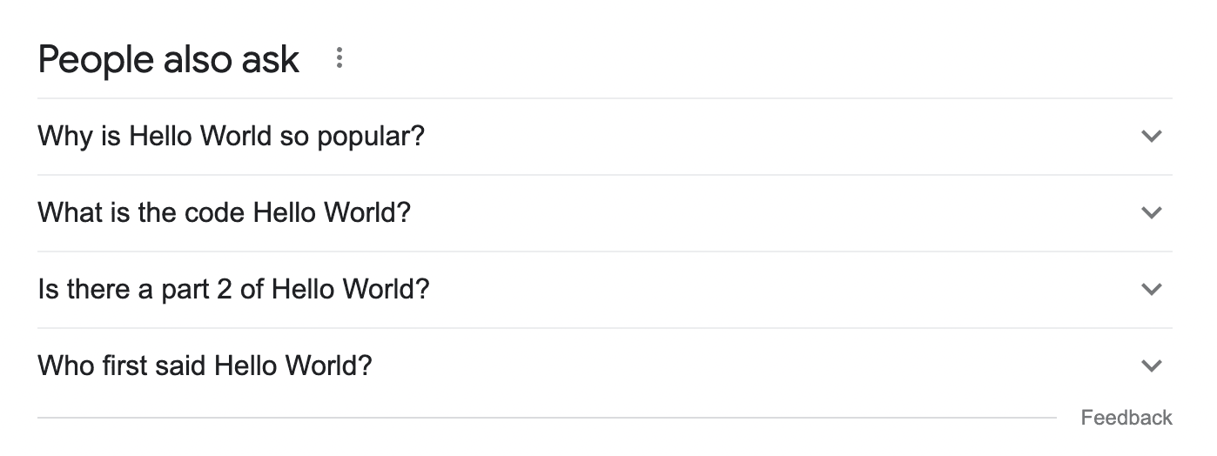Show answer using the first said question's down arrow

pos(1151,366)
